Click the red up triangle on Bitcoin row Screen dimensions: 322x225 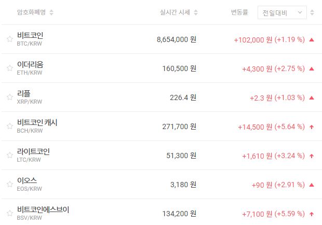tap(312, 39)
